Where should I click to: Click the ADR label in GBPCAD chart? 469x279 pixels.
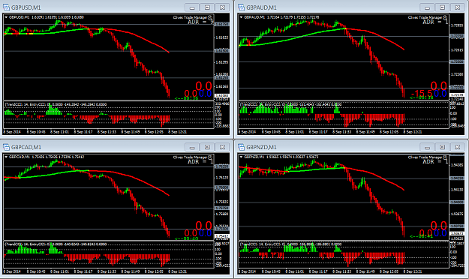click(200, 161)
